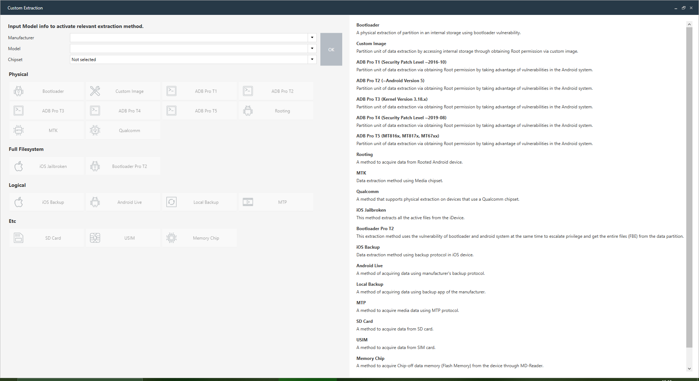699x381 pixels.
Task: Click the Android Live robot icon
Action: click(x=95, y=202)
